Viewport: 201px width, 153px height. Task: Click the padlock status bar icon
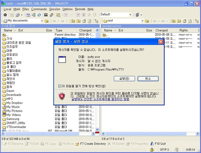pyautogui.click(x=152, y=150)
